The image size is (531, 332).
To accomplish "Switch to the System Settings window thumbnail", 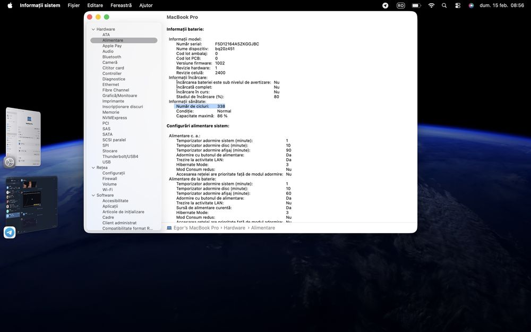I will (x=23, y=136).
